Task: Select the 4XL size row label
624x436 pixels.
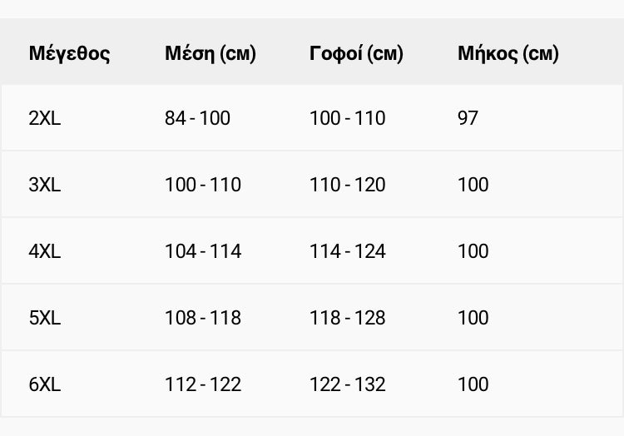Action: 45,251
